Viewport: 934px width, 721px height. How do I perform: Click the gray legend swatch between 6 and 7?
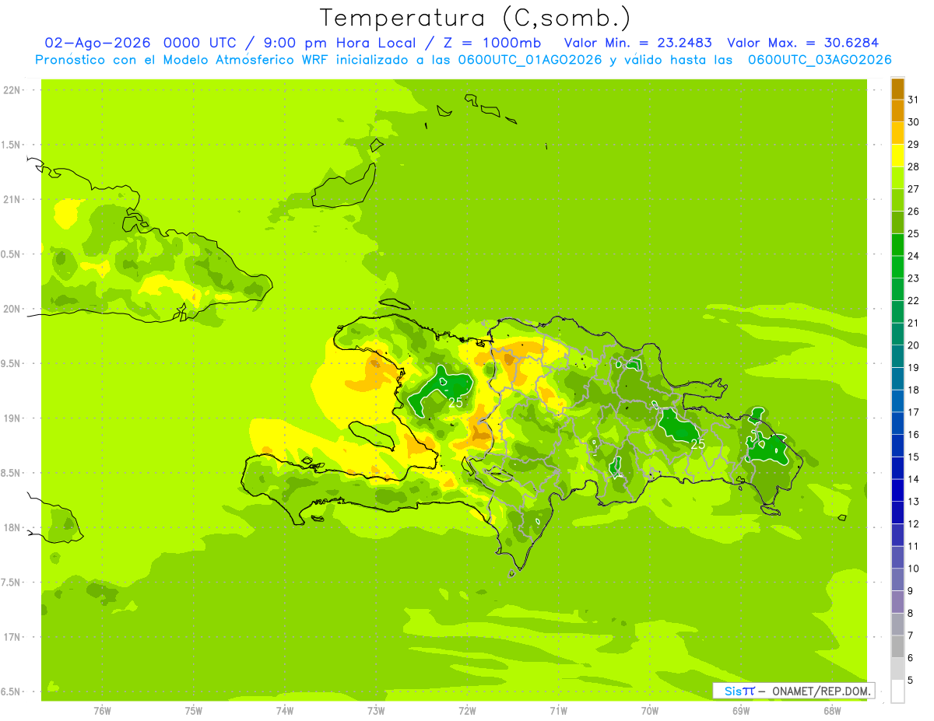click(897, 646)
